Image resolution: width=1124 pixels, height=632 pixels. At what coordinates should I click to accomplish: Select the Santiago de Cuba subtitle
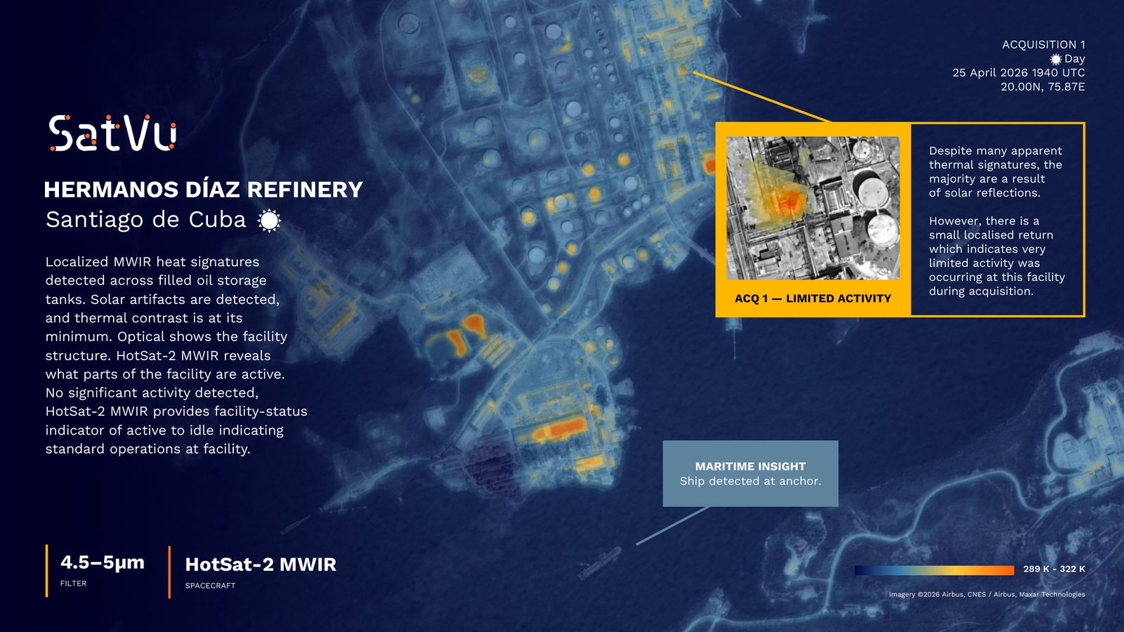146,220
